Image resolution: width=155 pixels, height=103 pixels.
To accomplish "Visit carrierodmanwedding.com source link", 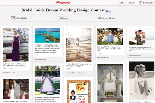I will coord(76,73).
